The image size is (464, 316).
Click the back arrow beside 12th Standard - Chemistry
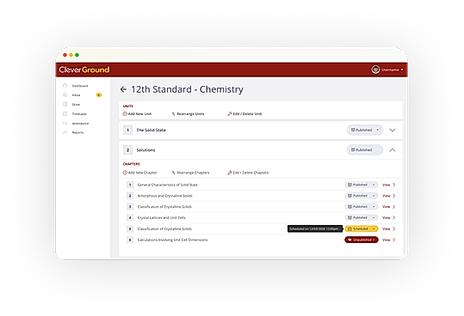click(x=123, y=89)
